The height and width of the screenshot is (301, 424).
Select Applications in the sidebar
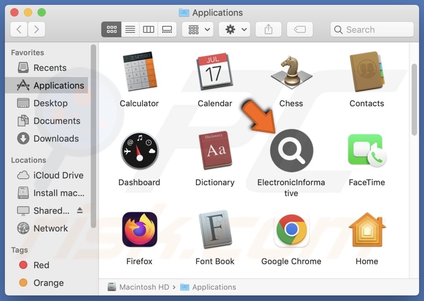pos(46,85)
